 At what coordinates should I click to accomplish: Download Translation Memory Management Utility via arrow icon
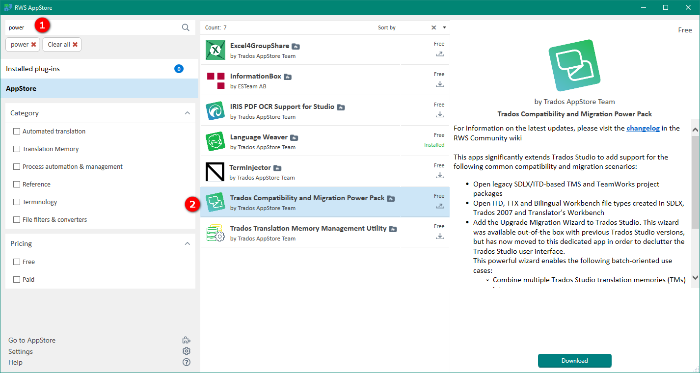coord(440,236)
